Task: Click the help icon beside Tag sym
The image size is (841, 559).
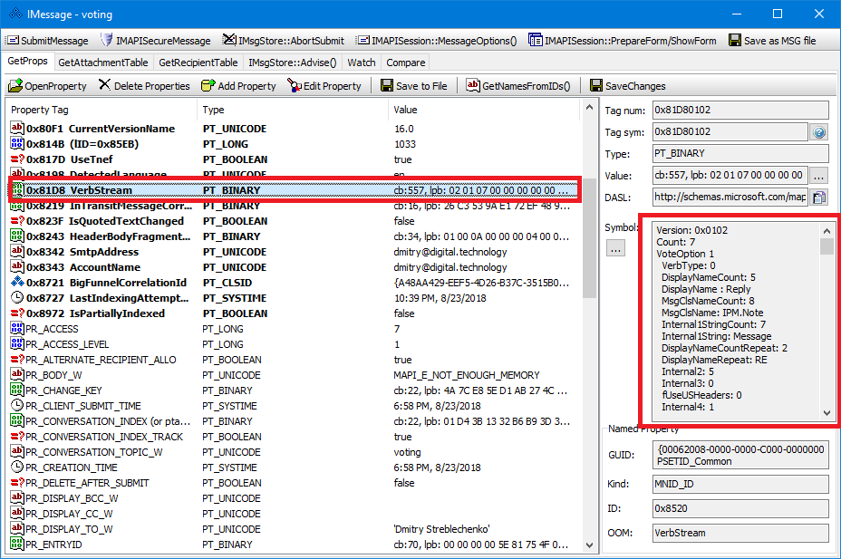Action: pyautogui.click(x=819, y=132)
